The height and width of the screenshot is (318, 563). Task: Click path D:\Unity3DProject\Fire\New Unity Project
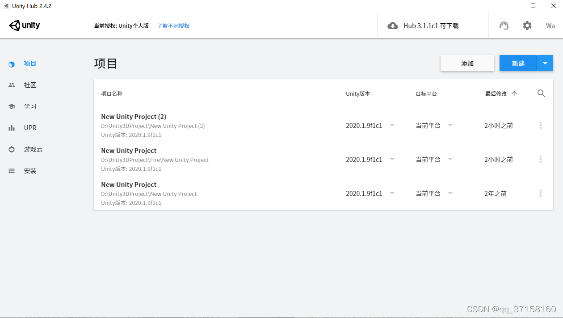click(x=155, y=160)
